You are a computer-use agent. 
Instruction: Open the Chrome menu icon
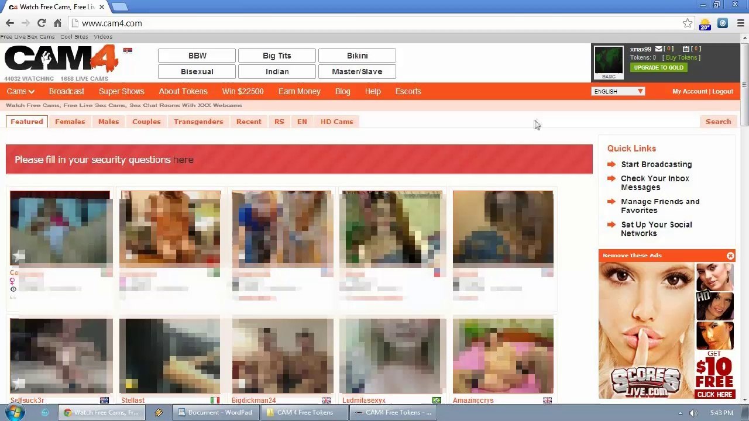(740, 23)
